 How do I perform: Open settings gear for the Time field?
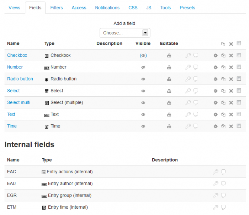pos(215,126)
